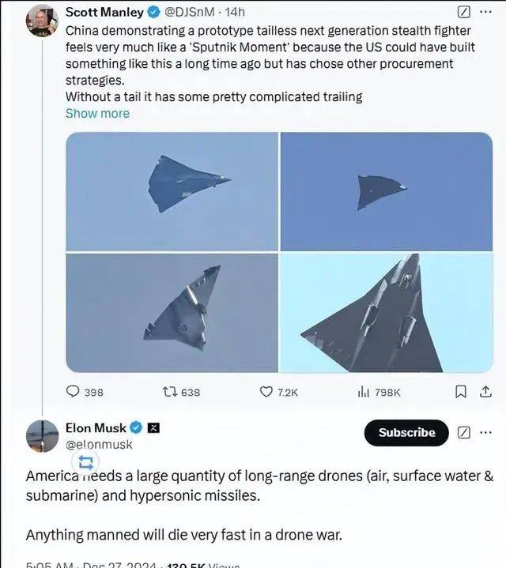Viewport: 506px width, 568px height.
Task: Bookmark Scott Manley's tweet
Action: click(462, 392)
